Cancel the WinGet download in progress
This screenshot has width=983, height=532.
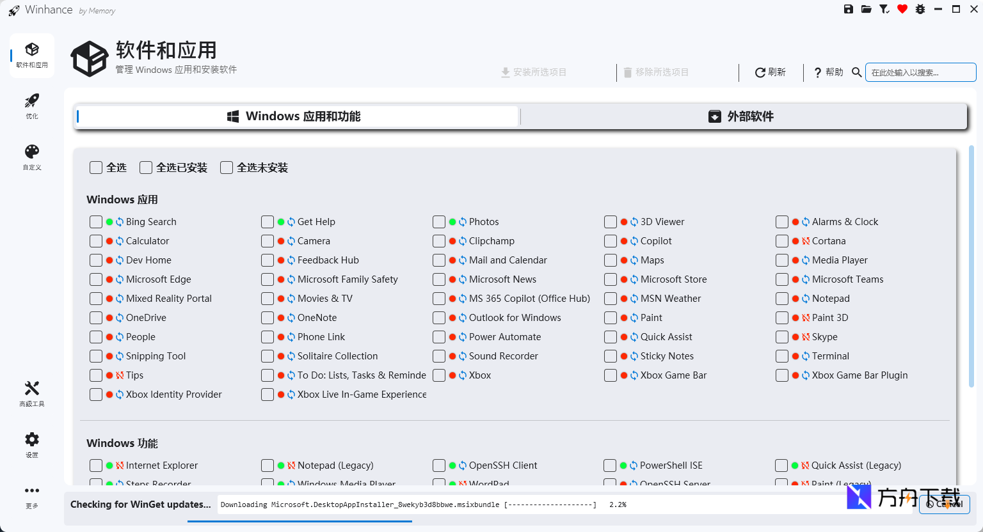tap(944, 505)
